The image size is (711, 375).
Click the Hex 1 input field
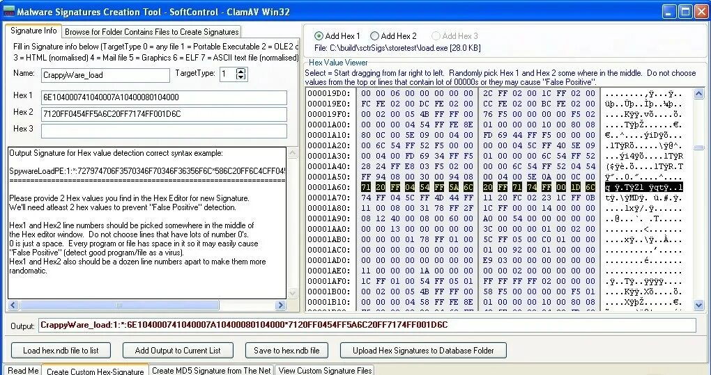click(164, 97)
